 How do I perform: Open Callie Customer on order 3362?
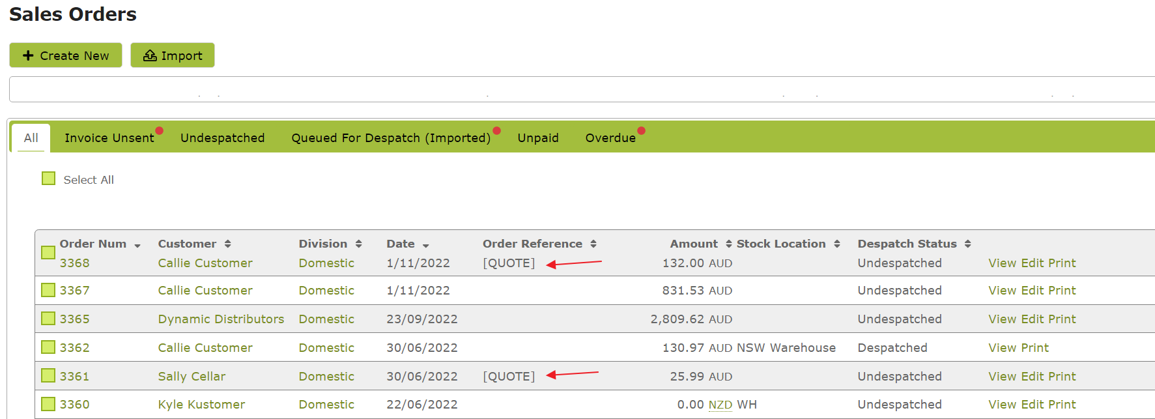click(205, 347)
